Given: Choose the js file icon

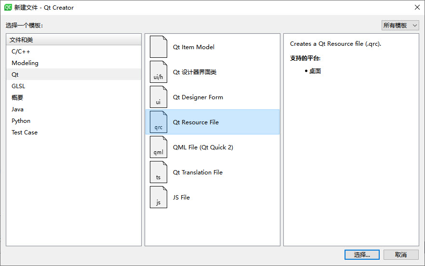Looking at the screenshot, I should point(159,197).
